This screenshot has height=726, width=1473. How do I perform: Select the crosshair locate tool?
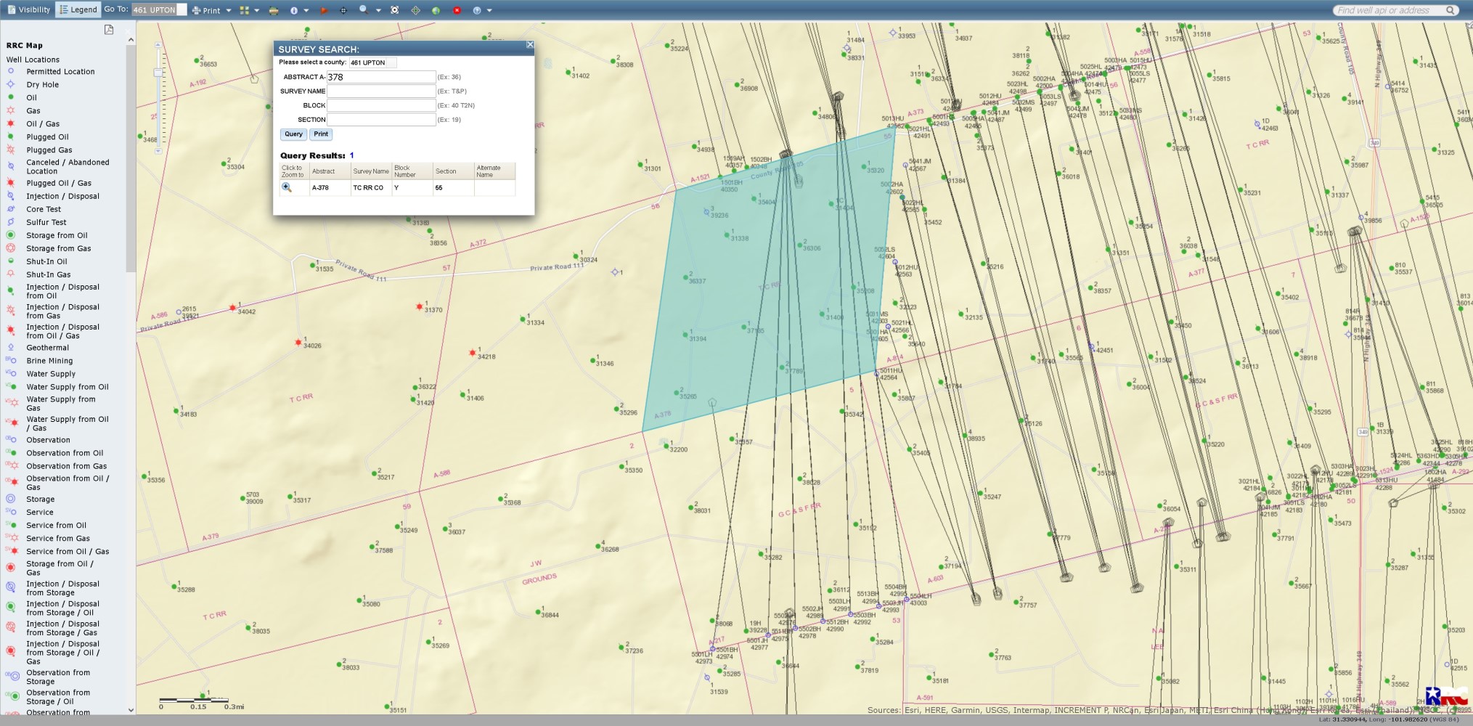343,10
